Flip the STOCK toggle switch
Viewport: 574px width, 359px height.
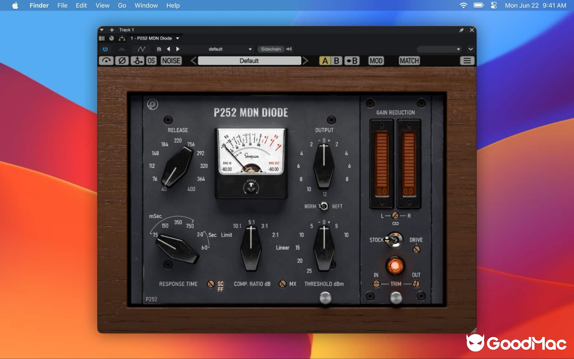coord(395,240)
